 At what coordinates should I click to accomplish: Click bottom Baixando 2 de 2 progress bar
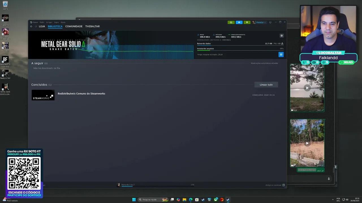tap(158, 186)
